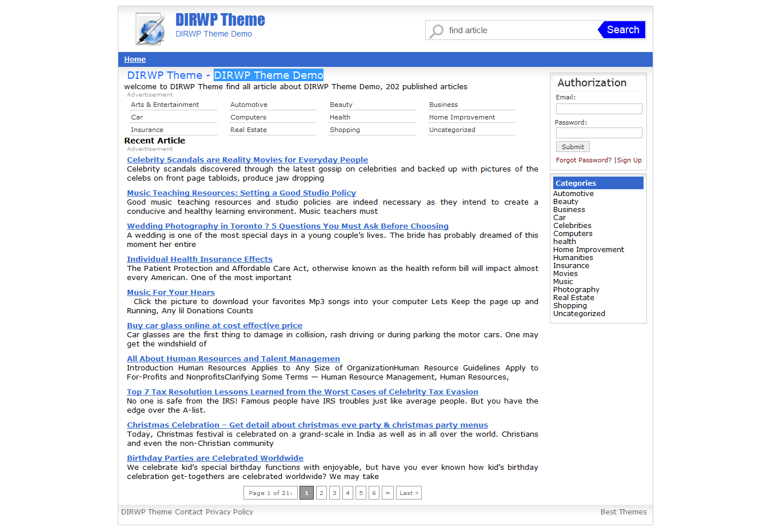Click the magnifier icon in search box
The height and width of the screenshot is (531, 771).
[x=437, y=31]
